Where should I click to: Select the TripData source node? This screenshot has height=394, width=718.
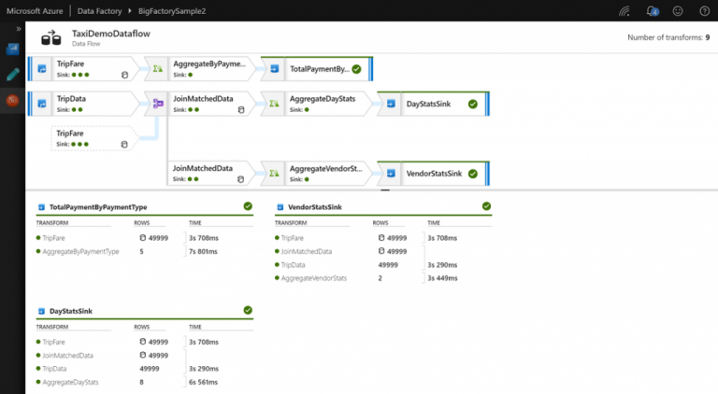[85, 104]
